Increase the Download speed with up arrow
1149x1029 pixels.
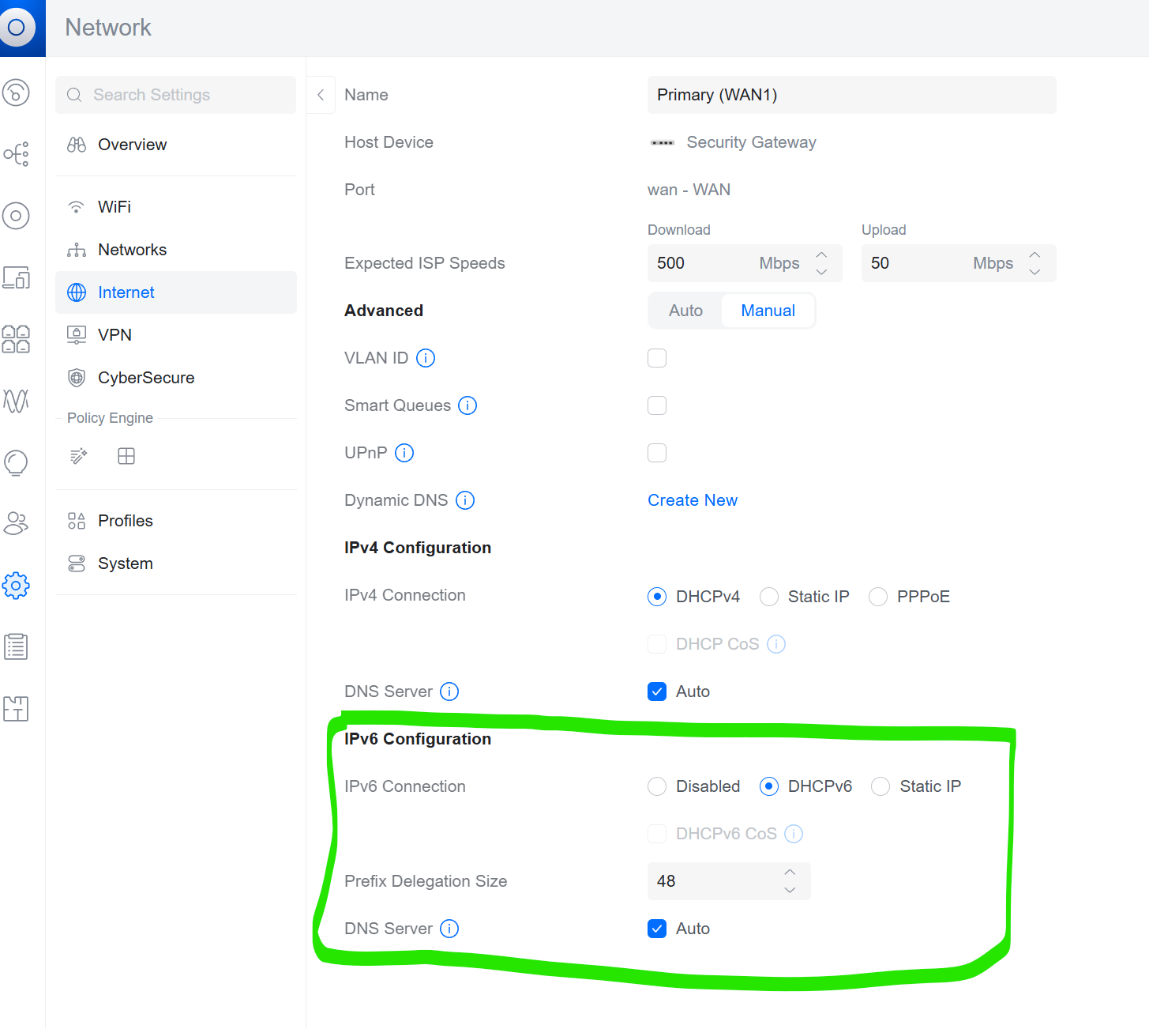coord(821,255)
